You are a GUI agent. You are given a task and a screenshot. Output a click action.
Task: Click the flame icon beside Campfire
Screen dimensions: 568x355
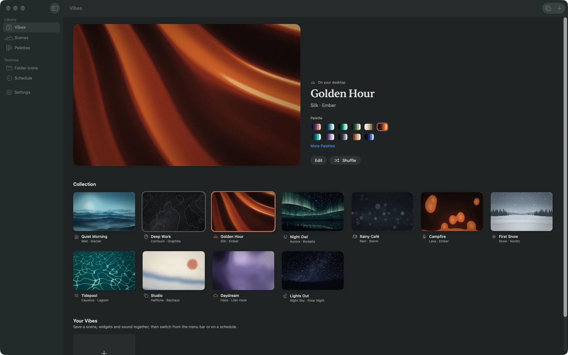pyautogui.click(x=424, y=237)
